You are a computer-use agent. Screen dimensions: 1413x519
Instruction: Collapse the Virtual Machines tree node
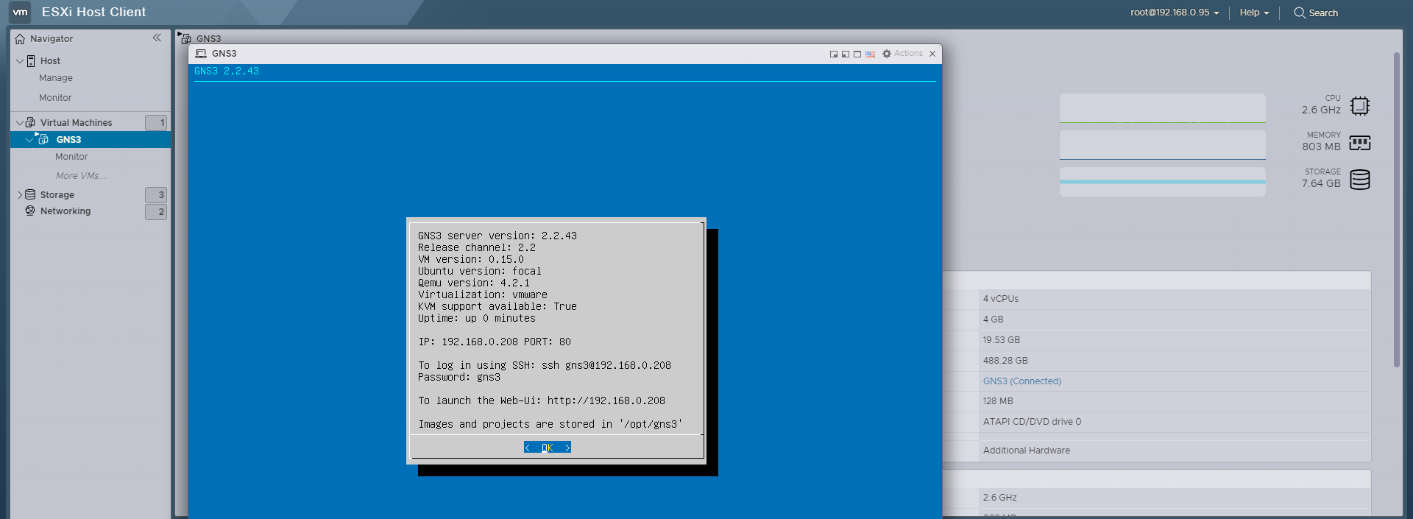point(19,123)
